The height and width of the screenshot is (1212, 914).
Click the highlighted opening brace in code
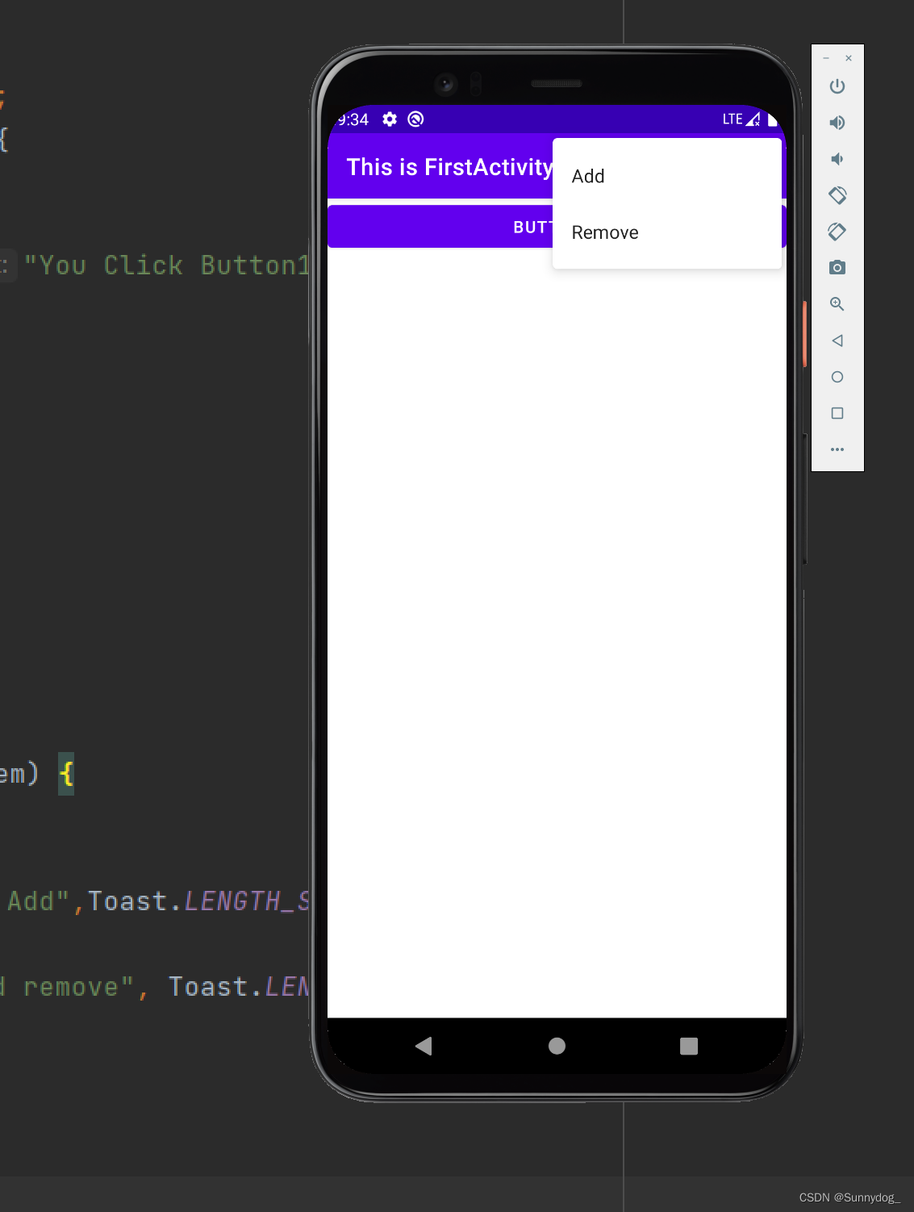coord(66,774)
